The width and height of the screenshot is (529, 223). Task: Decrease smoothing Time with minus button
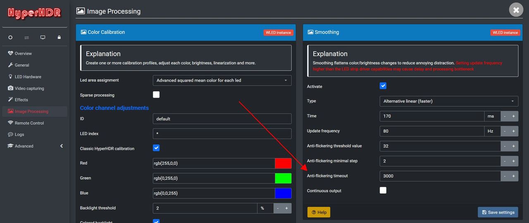coord(505,116)
